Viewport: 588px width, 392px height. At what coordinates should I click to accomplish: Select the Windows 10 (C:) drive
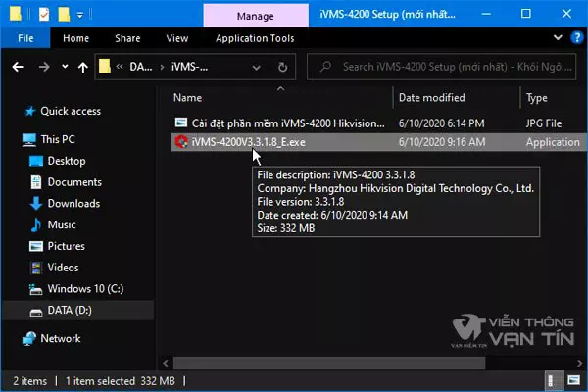click(85, 288)
